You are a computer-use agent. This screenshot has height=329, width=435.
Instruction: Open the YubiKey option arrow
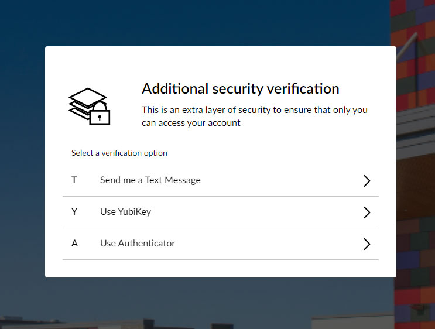367,213
